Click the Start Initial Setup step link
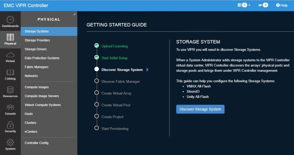This screenshot has height=155, width=294. pyautogui.click(x=115, y=58)
